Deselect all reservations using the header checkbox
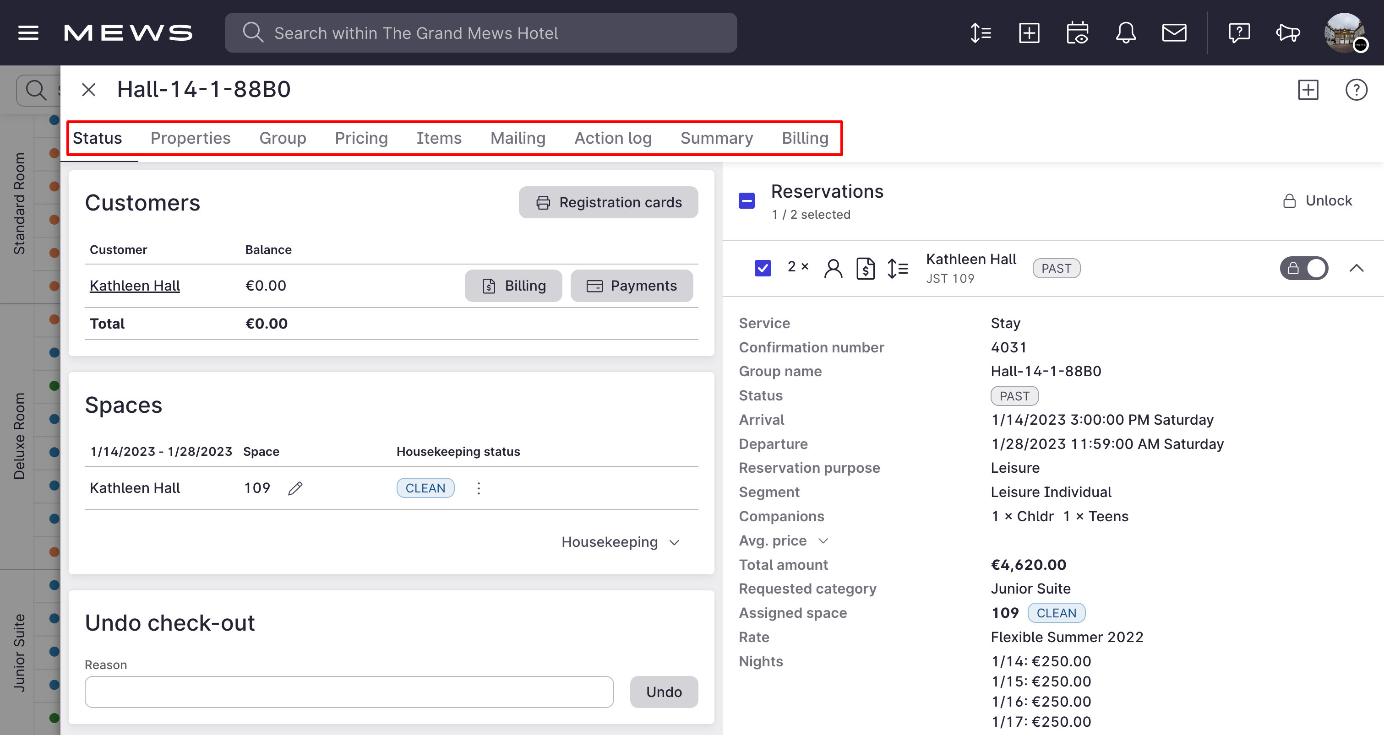Viewport: 1384px width, 735px height. (746, 200)
